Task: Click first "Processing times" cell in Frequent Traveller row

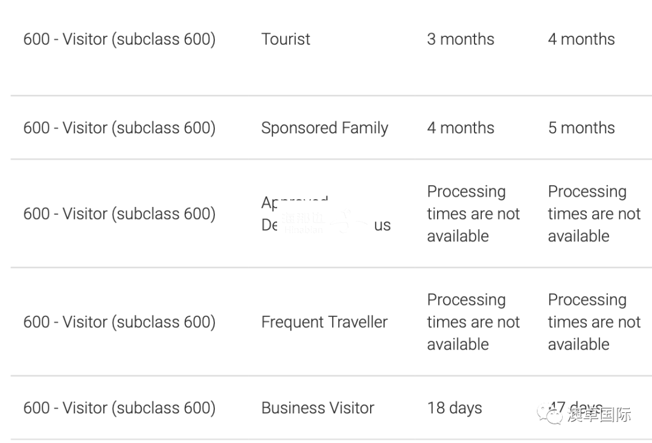Action: pyautogui.click(x=473, y=322)
